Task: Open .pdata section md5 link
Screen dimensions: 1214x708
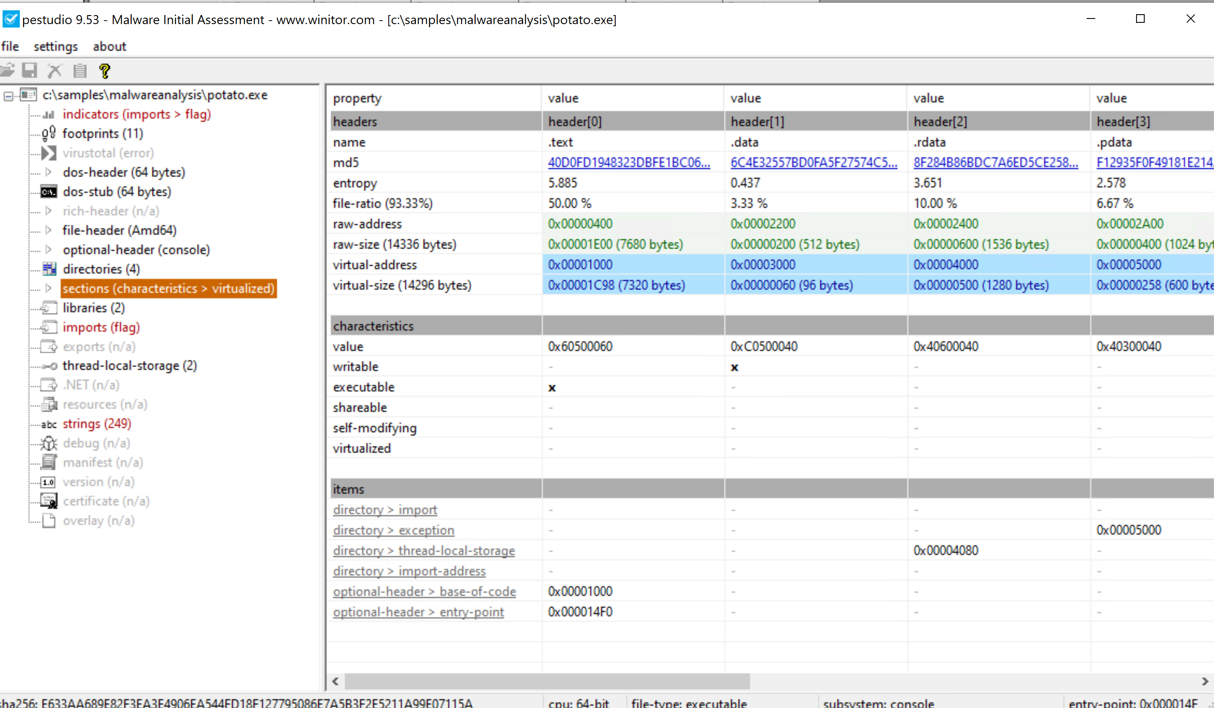Action: [x=1155, y=162]
